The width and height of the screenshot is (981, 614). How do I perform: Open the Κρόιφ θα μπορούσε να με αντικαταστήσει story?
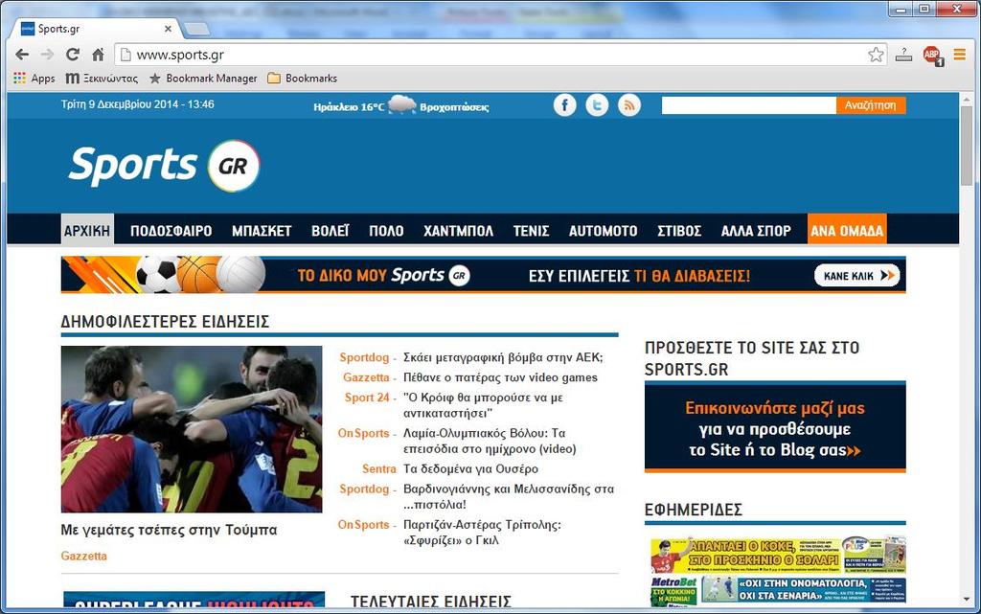(x=483, y=405)
